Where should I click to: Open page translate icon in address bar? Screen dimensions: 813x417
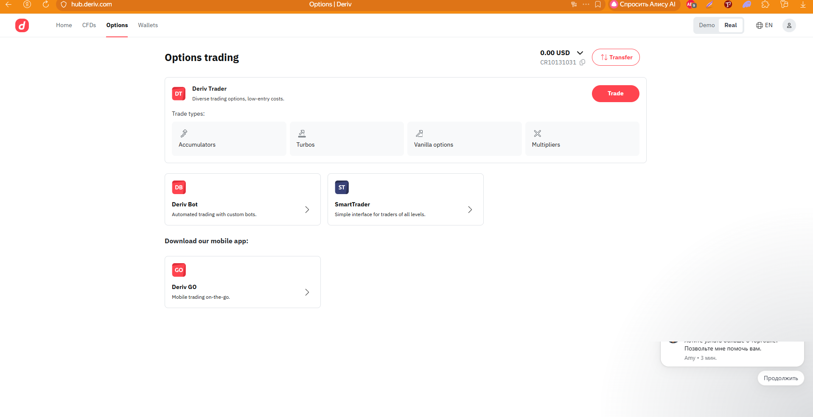coord(574,4)
